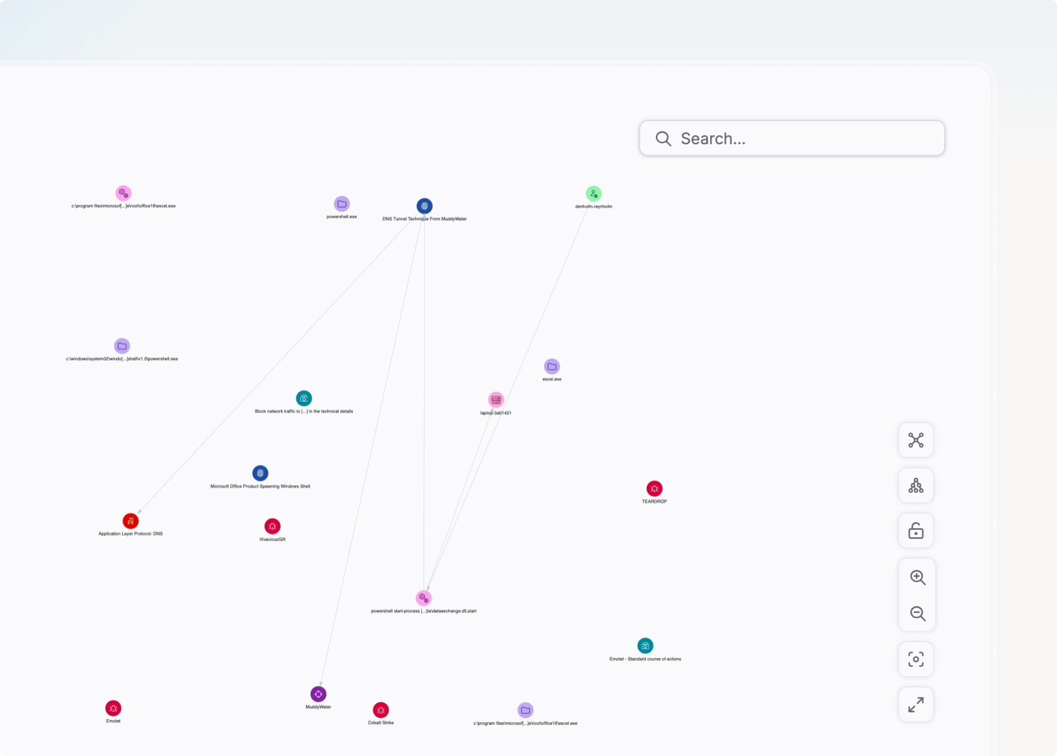
Task: Click the fit-to-view focus button
Action: tap(916, 659)
